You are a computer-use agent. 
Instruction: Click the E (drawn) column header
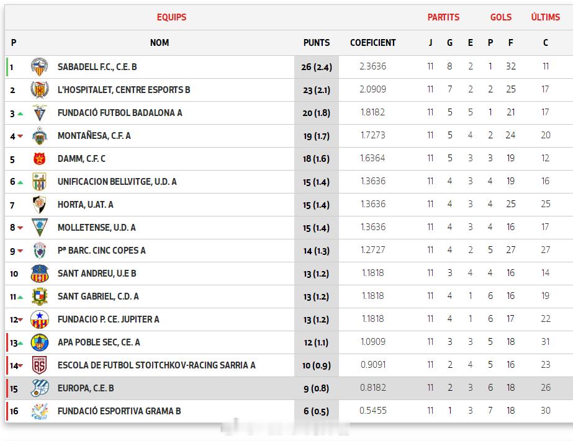pos(471,43)
